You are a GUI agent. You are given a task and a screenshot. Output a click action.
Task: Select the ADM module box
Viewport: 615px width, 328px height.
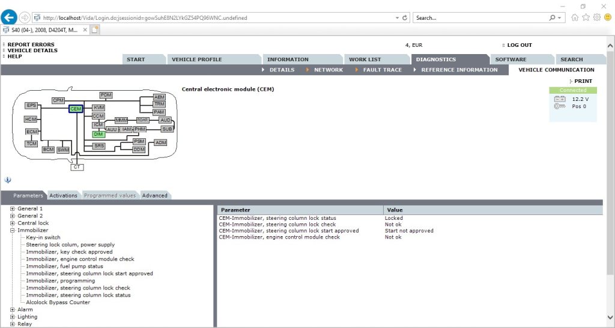coord(160,142)
